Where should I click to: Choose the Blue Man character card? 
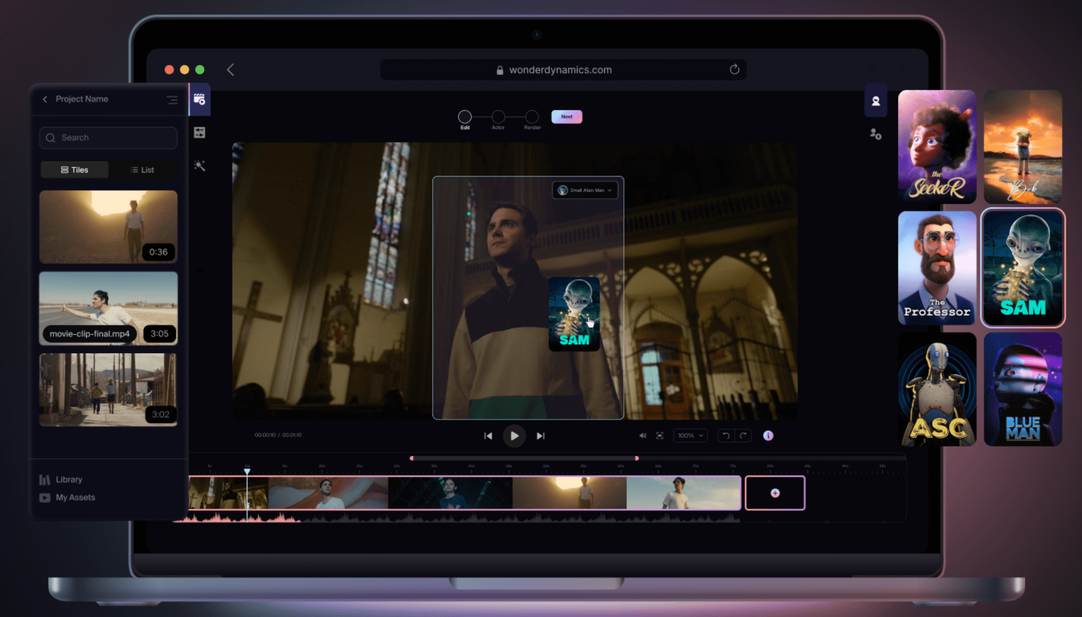coord(1023,389)
